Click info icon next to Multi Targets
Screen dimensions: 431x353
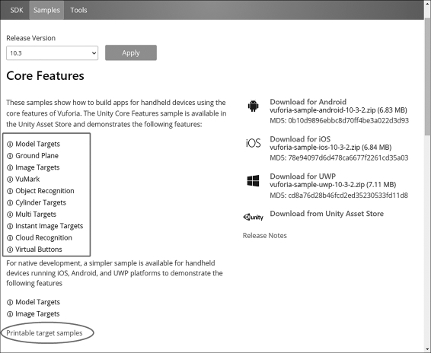pyautogui.click(x=10, y=215)
